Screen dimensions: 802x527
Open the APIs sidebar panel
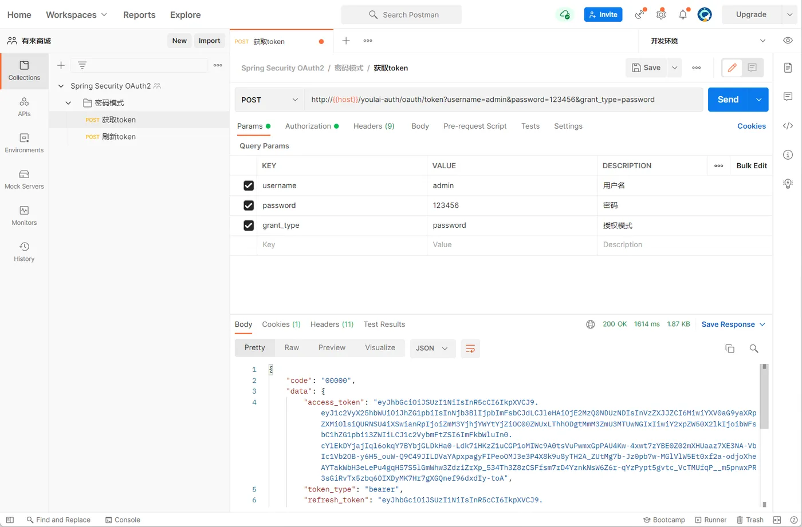point(24,107)
